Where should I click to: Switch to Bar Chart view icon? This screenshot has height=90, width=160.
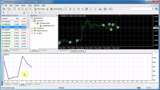(66, 9)
